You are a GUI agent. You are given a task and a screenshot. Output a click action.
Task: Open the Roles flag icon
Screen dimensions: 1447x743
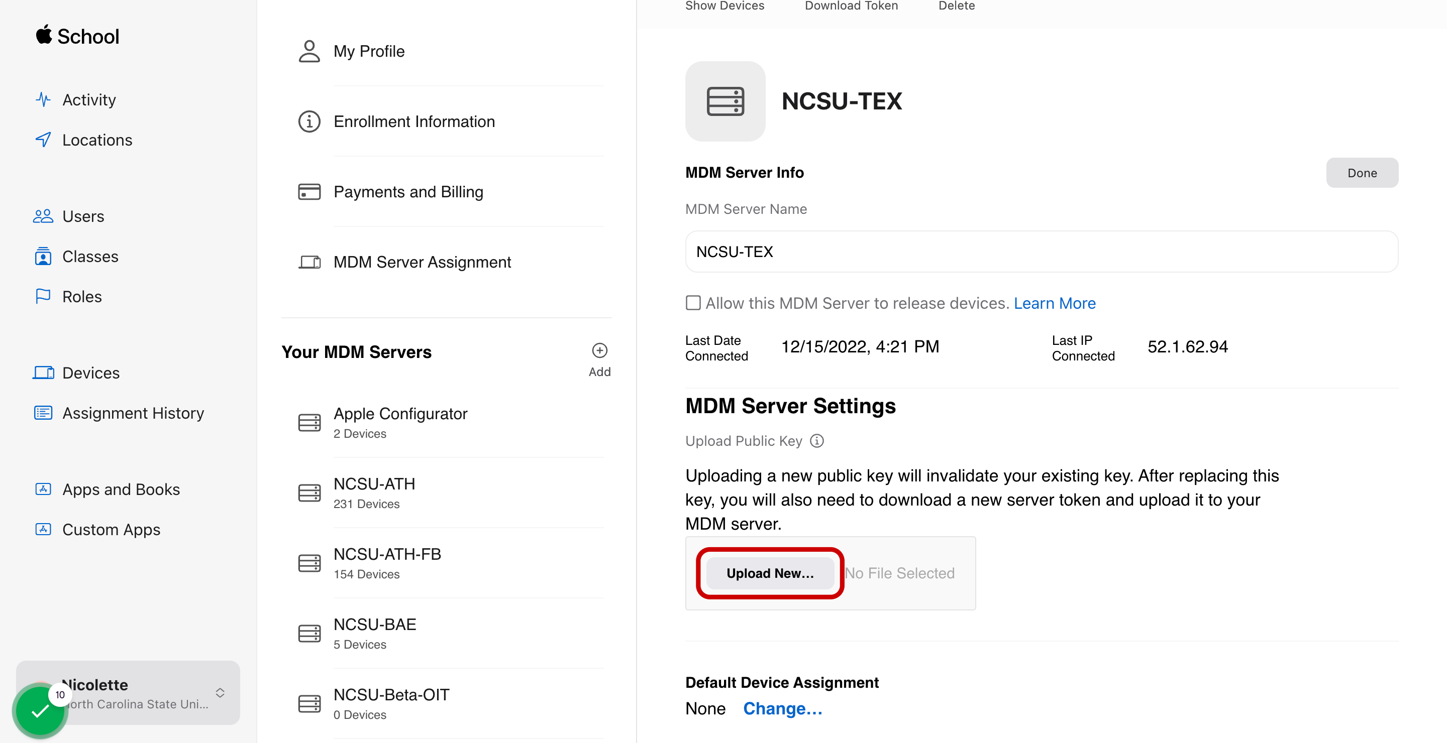[43, 296]
